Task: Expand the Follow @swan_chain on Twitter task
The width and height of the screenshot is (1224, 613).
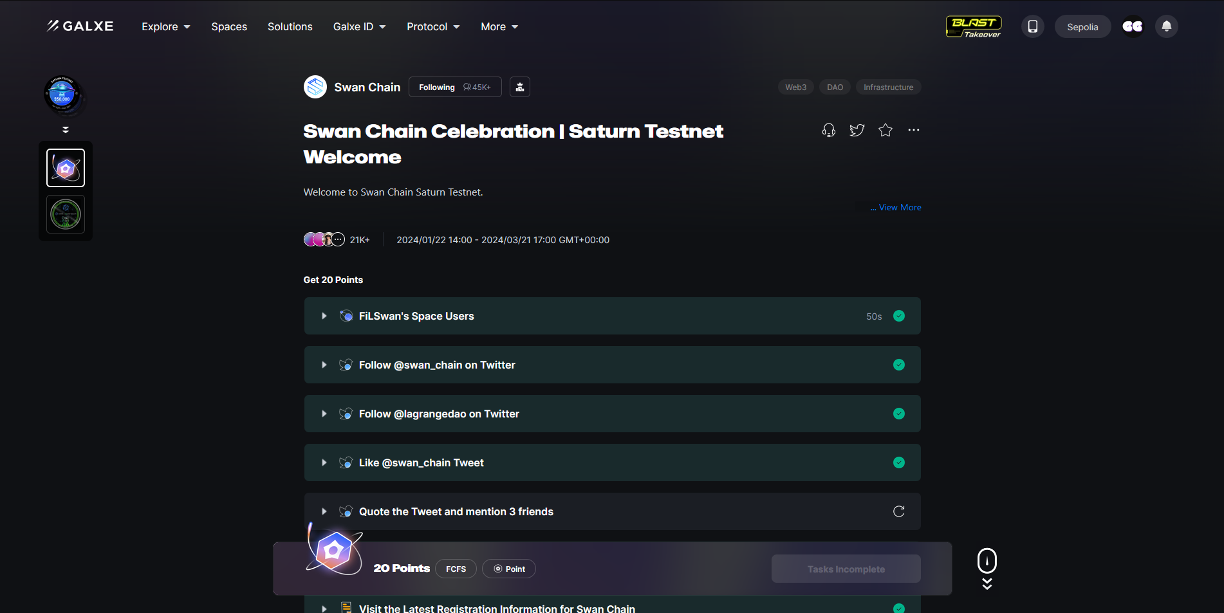Action: pyautogui.click(x=324, y=365)
